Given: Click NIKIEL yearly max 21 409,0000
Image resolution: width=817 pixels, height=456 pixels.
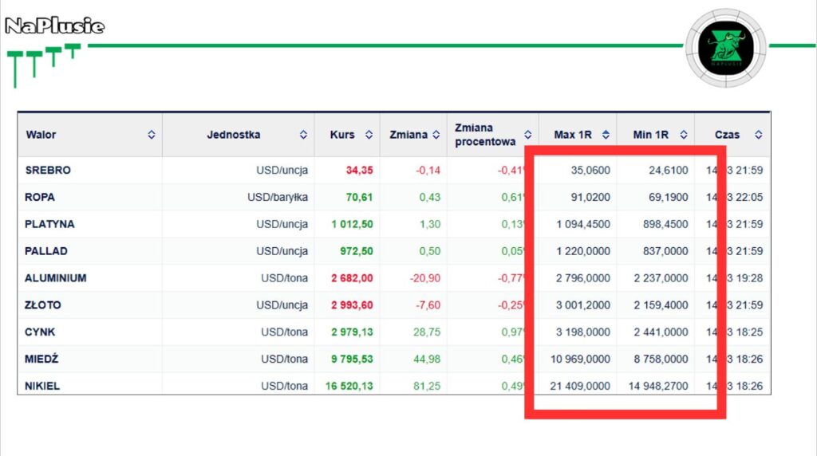Looking at the screenshot, I should coord(580,387).
